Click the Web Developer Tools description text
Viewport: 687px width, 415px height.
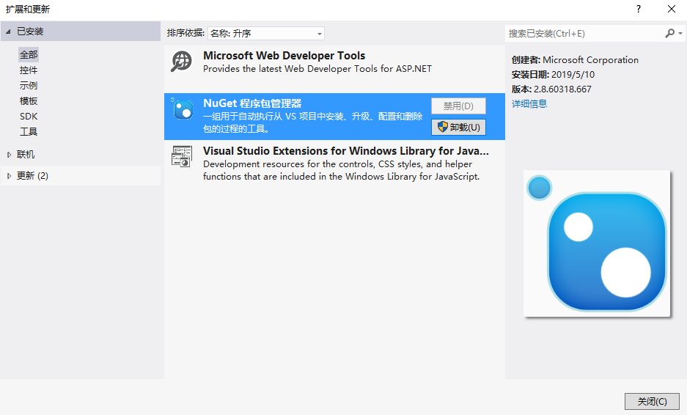point(317,69)
